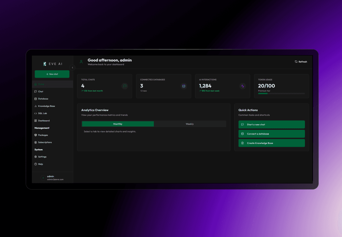Viewport: 342px width, 237px height.
Task: Refresh the dashboard
Action: click(x=301, y=62)
